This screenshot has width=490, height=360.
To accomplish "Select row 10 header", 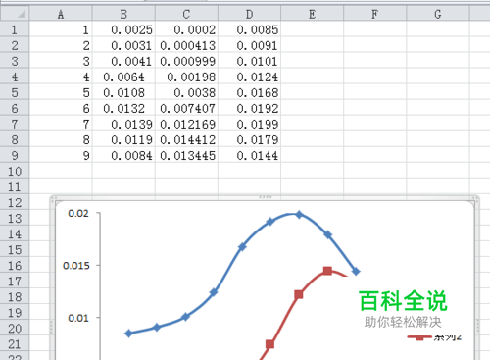I will click(15, 171).
